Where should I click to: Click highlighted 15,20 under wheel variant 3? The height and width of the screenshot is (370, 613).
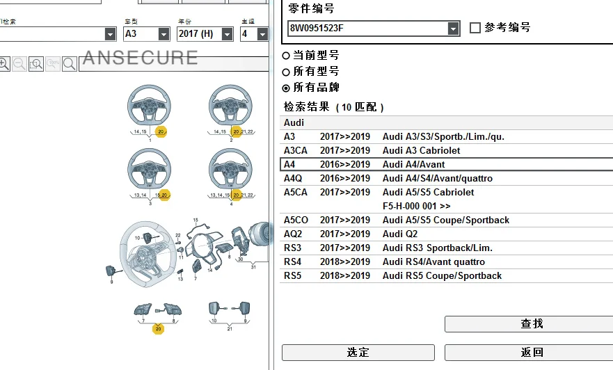[164, 195]
